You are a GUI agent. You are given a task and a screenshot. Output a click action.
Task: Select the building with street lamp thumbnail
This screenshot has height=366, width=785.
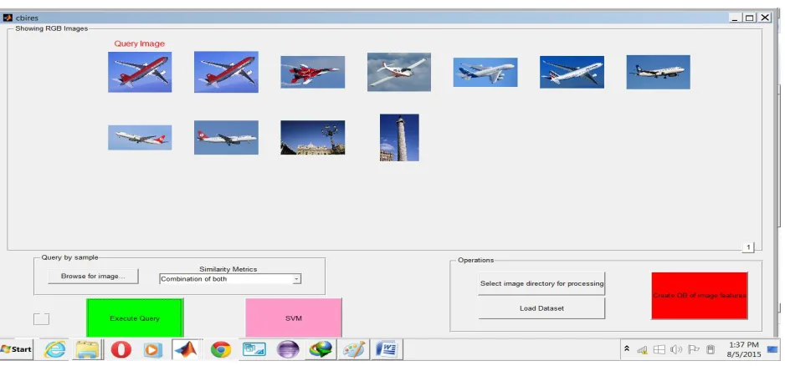(312, 138)
